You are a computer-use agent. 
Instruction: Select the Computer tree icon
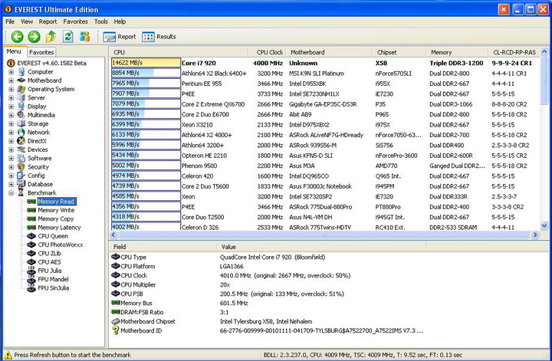pos(21,72)
